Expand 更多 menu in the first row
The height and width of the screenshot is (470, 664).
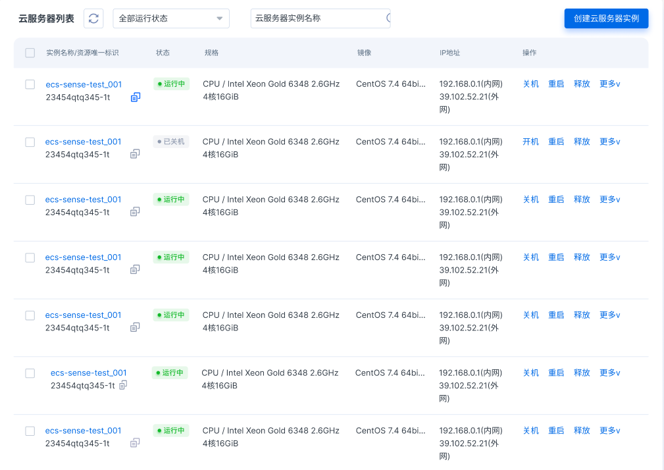pyautogui.click(x=609, y=84)
